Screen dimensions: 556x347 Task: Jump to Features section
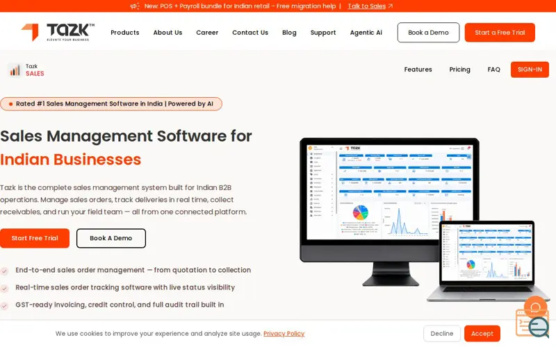[x=418, y=69]
